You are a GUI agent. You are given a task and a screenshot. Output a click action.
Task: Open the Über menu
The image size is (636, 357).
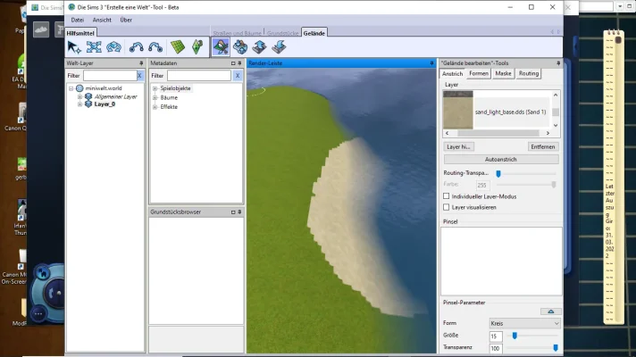126,20
